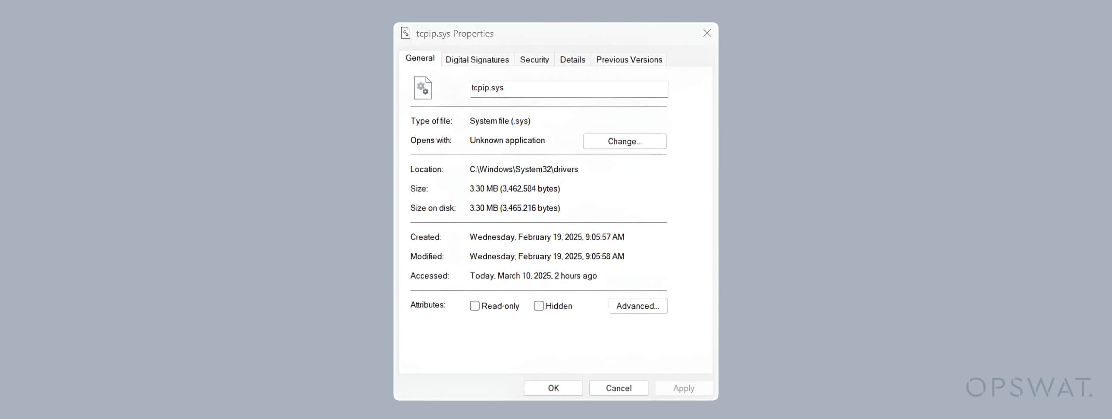
Task: Click the Size on disk value
Action: pyautogui.click(x=515, y=208)
